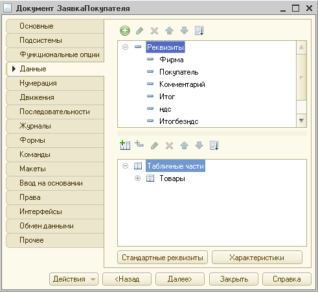Click the icon beside Фирма attribute
Screen dimensions: 318x292
[150, 59]
